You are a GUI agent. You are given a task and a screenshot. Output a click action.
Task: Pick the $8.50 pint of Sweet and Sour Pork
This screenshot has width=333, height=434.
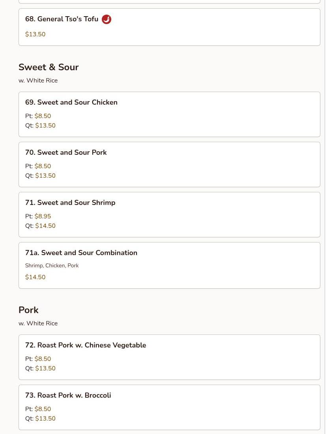coord(43,166)
